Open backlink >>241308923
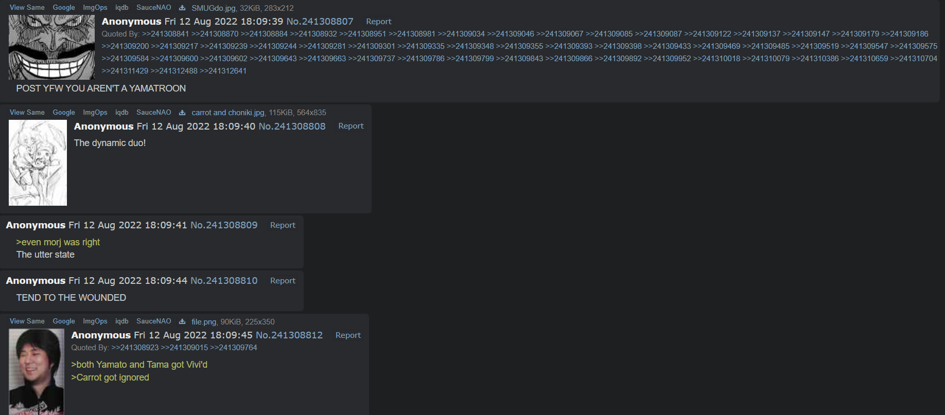Screen dimensions: 945x415 [135, 348]
